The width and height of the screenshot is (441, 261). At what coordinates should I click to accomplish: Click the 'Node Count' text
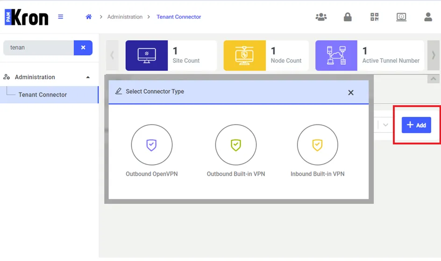tap(286, 61)
